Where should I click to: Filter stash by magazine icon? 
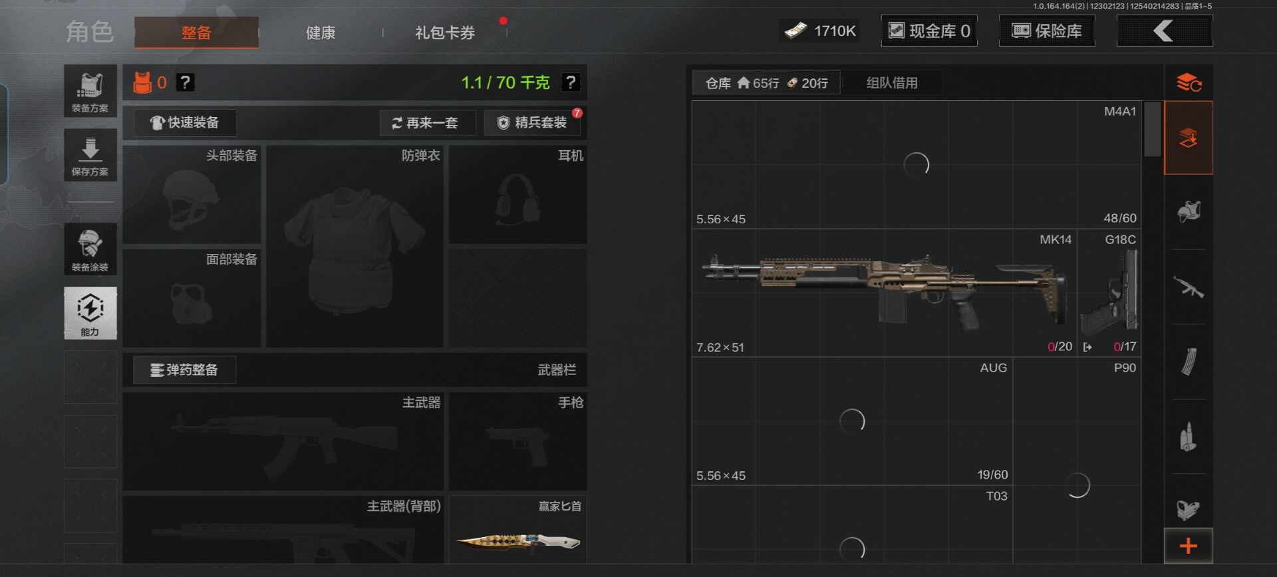(1189, 362)
